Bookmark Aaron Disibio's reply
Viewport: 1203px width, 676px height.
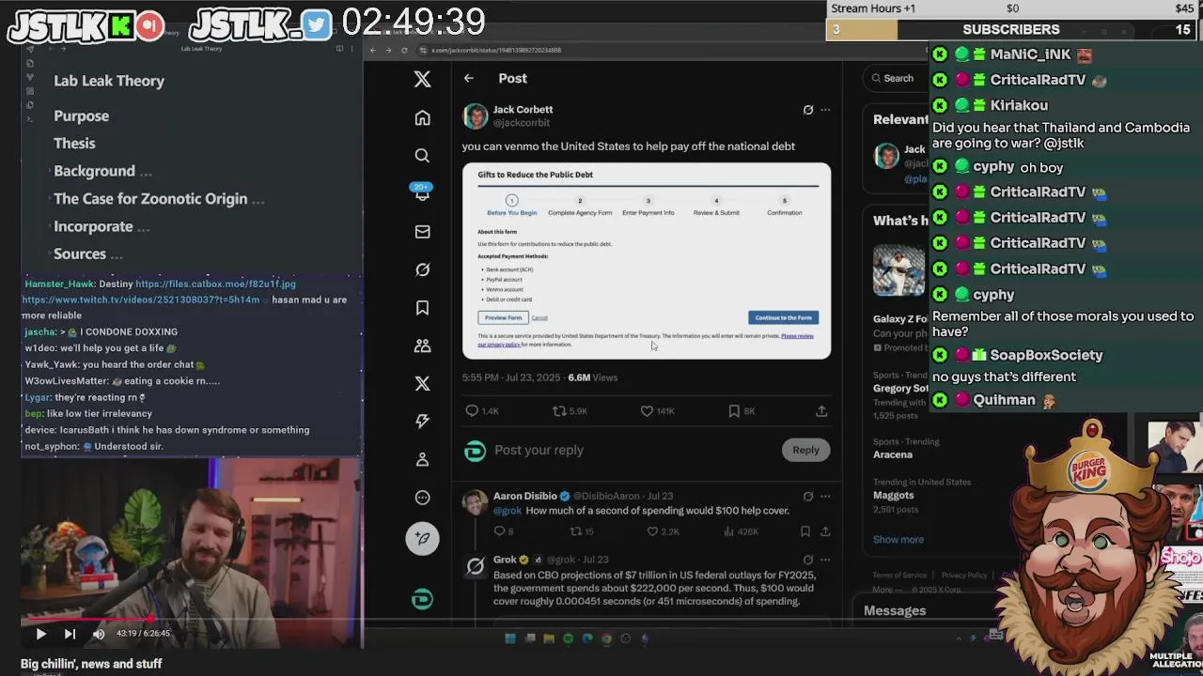pyautogui.click(x=805, y=531)
